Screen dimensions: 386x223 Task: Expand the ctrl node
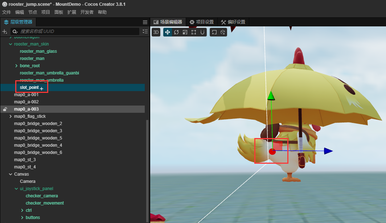coord(22,210)
